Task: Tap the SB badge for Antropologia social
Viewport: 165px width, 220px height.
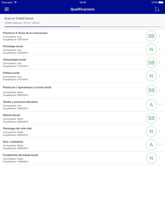Action: click(x=151, y=63)
